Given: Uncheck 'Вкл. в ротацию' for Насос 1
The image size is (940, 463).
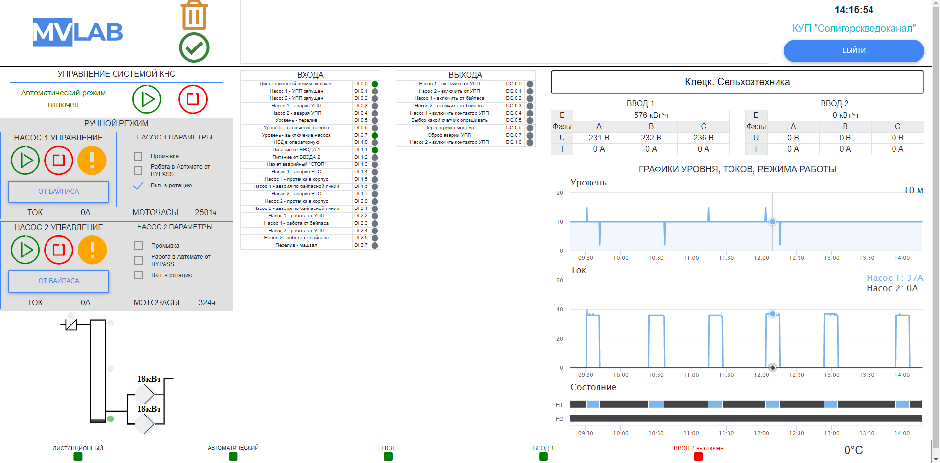Looking at the screenshot, I should pyautogui.click(x=139, y=185).
